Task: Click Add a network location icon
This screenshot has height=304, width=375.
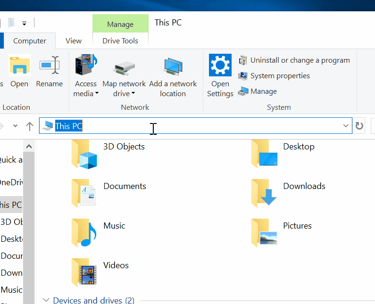Action: pyautogui.click(x=173, y=67)
